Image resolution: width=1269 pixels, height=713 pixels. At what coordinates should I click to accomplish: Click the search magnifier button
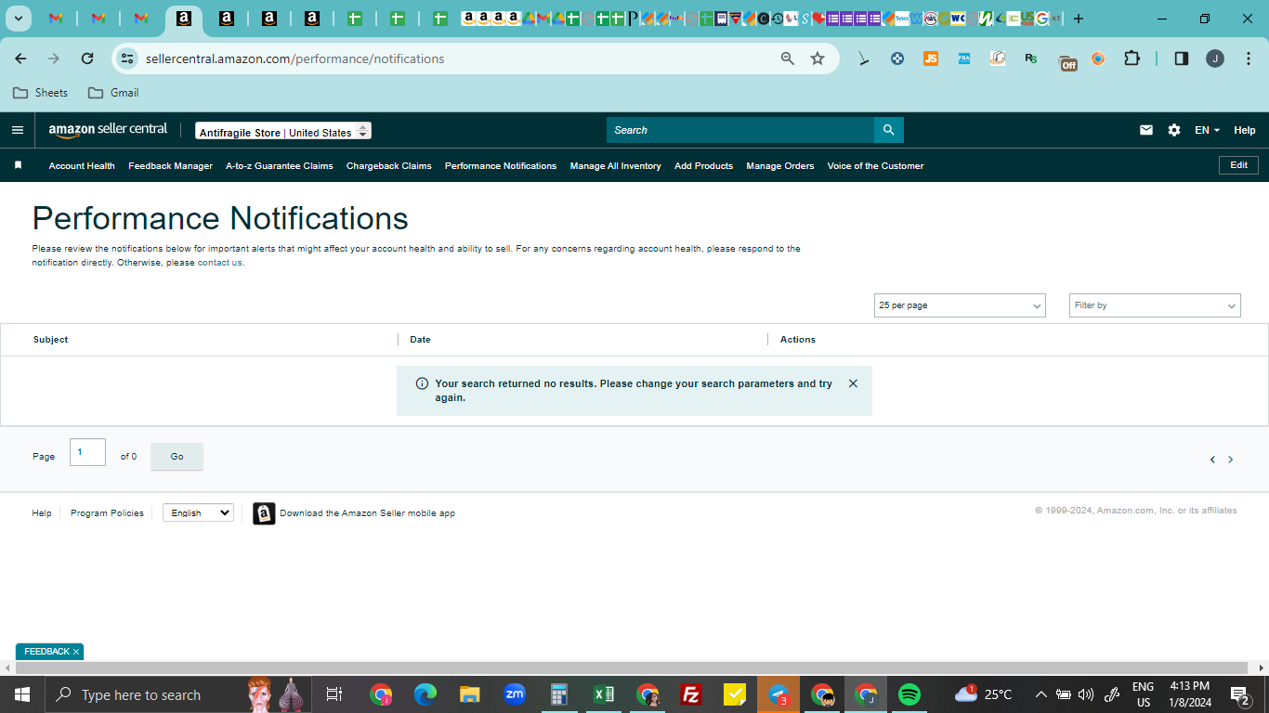pos(888,130)
